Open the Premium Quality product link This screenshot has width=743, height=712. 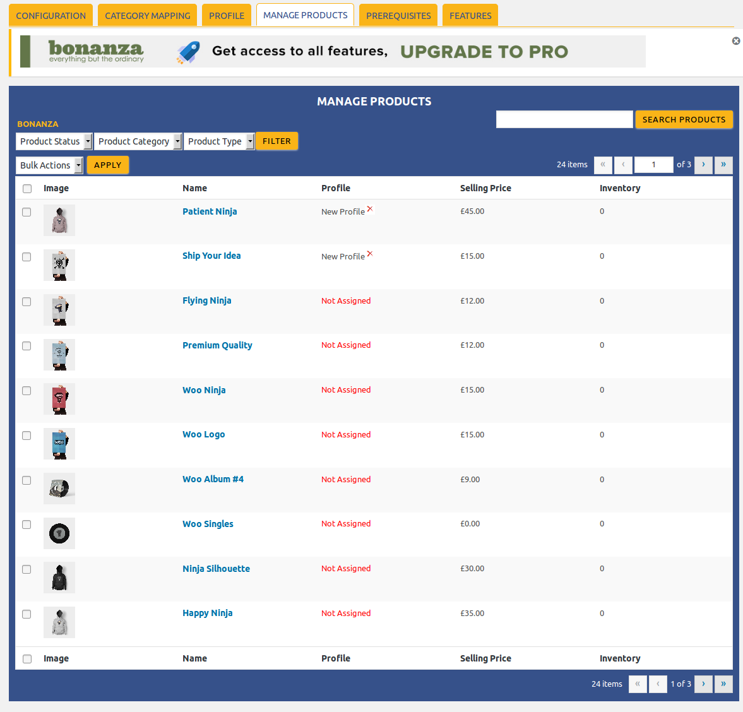[217, 345]
